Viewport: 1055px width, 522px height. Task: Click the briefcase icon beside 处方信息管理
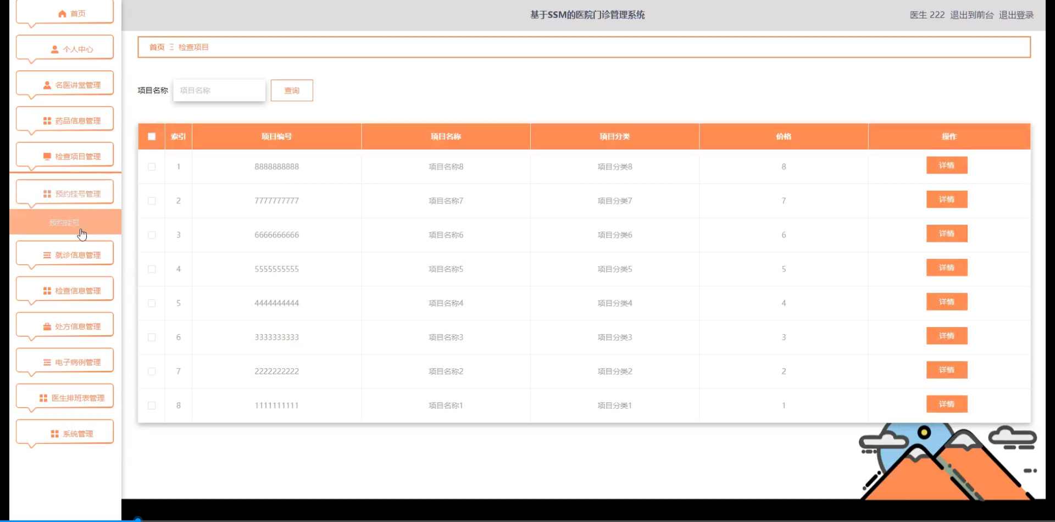(x=47, y=326)
